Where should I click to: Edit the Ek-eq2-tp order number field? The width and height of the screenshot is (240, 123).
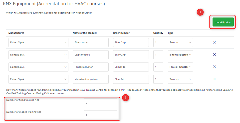(x=131, y=42)
